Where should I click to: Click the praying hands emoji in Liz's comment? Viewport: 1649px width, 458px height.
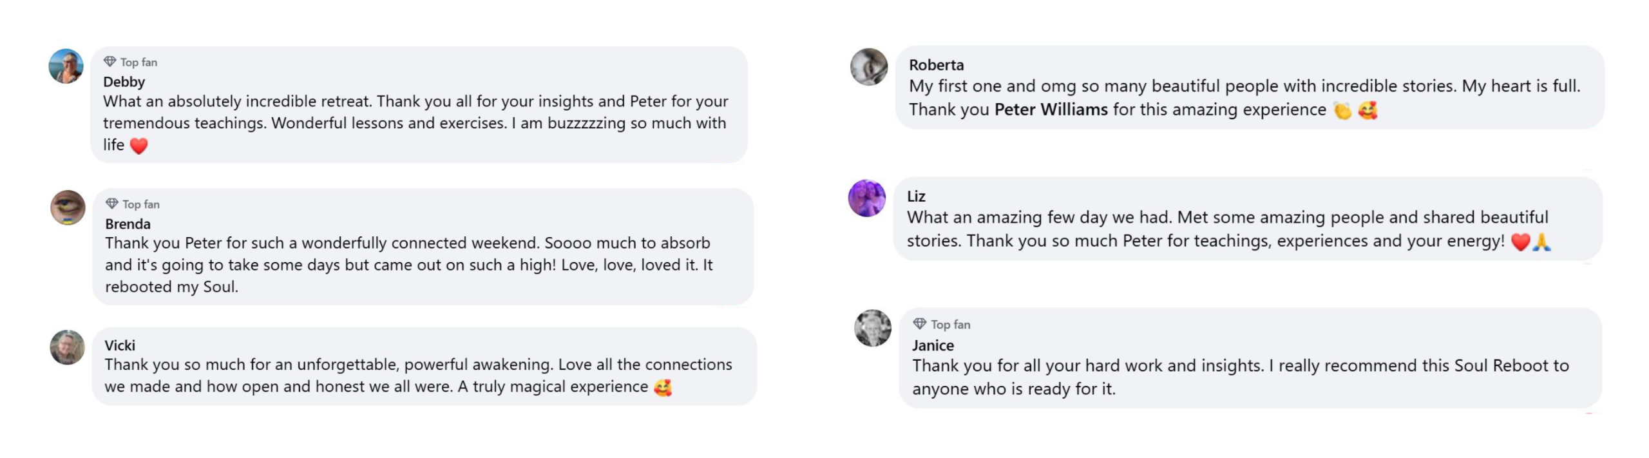1542,242
